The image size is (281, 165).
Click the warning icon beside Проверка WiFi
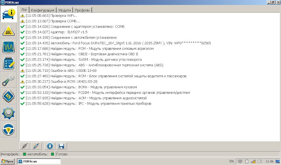coord(23,16)
